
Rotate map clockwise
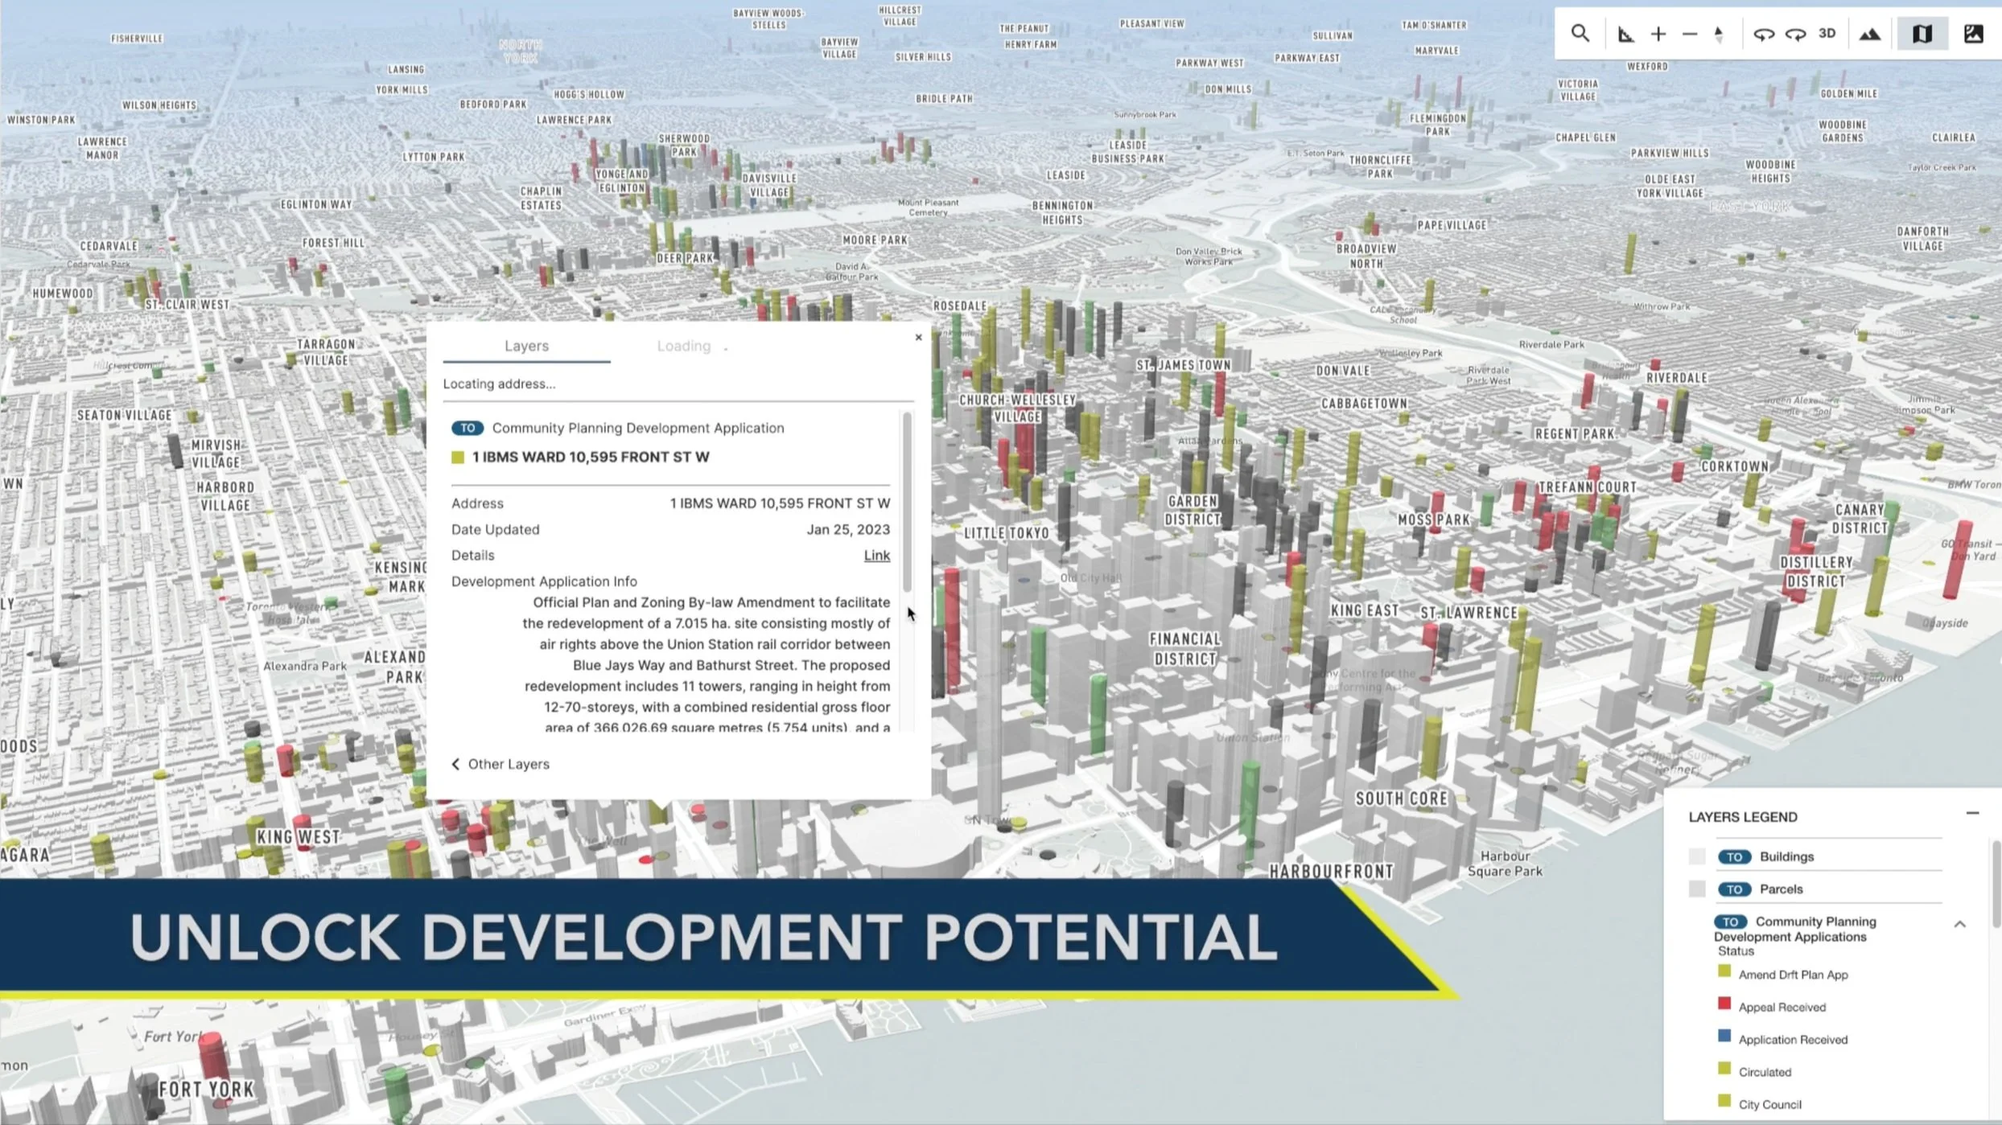(x=1795, y=34)
